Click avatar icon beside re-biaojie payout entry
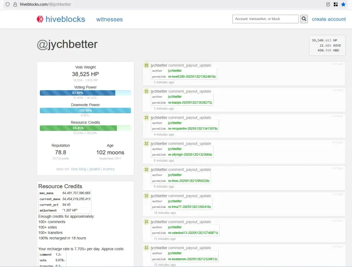352x267 pixels. pyautogui.click(x=146, y=91)
